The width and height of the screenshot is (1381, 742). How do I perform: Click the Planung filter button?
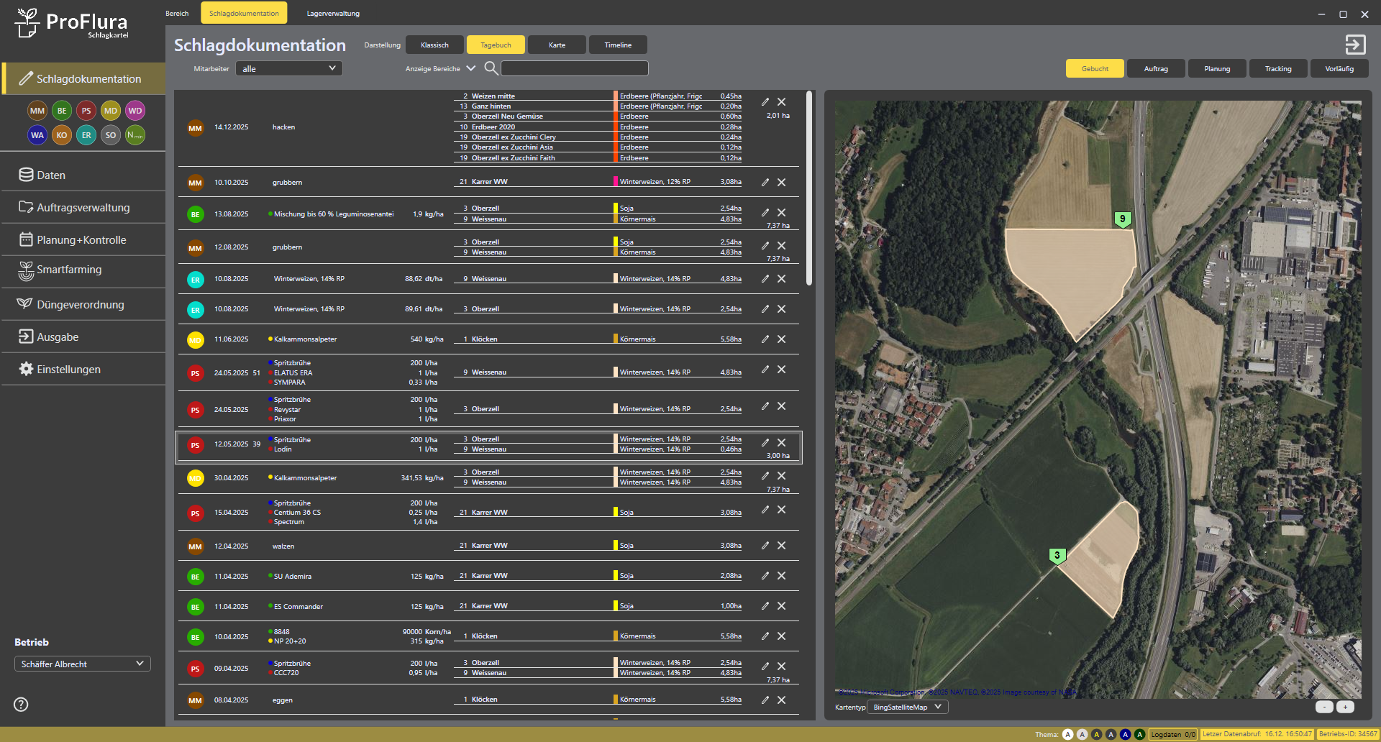click(1217, 68)
